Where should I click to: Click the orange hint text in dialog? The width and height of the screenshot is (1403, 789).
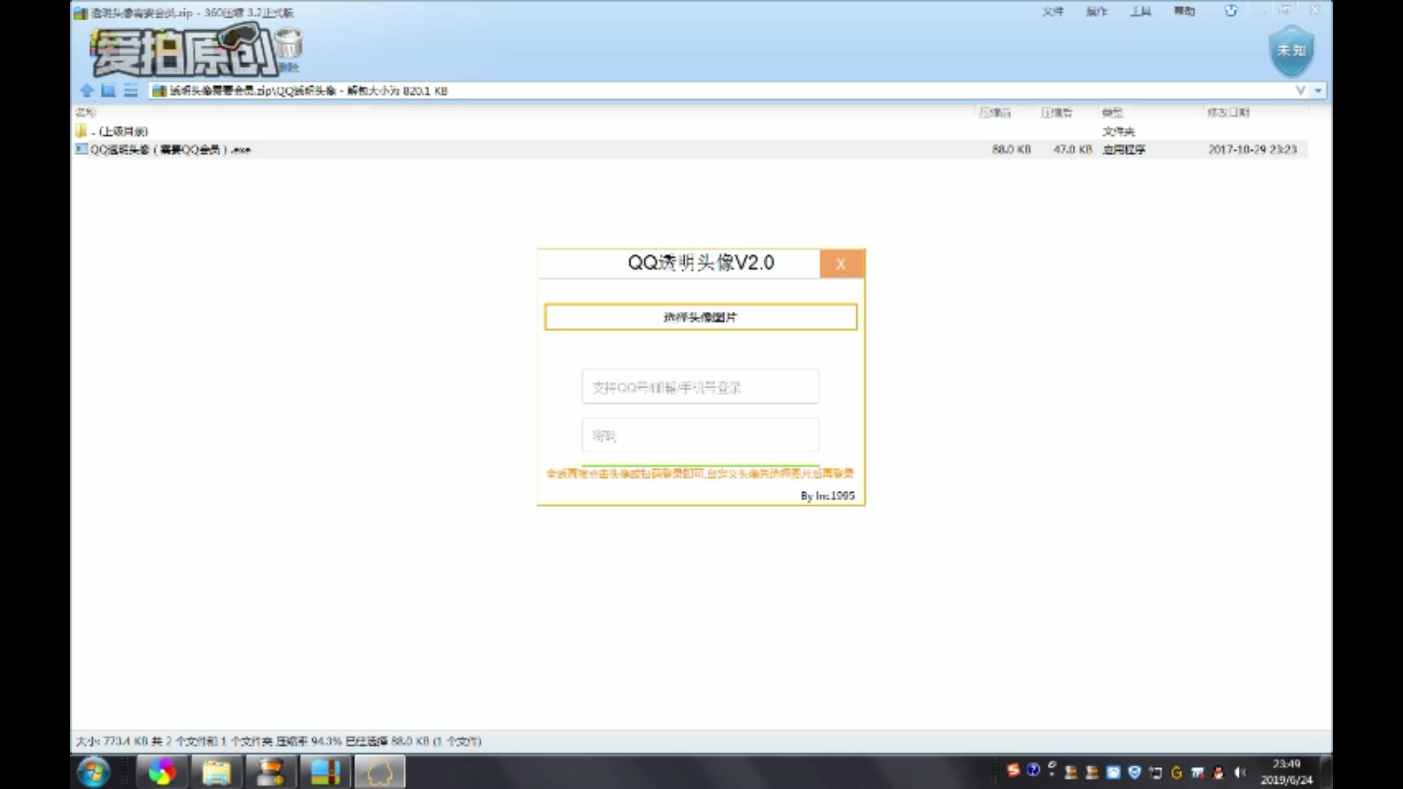click(700, 473)
